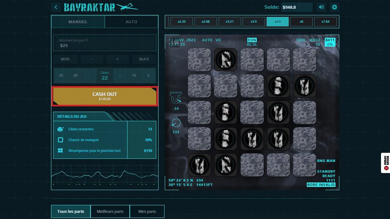Open the Mes paris tab

click(x=147, y=211)
